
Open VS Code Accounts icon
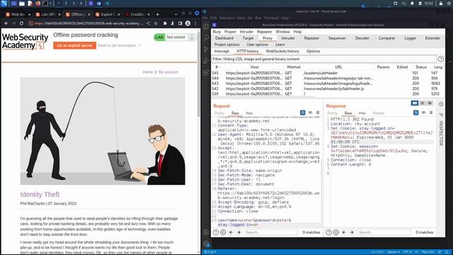pyautogui.click(x=206, y=232)
